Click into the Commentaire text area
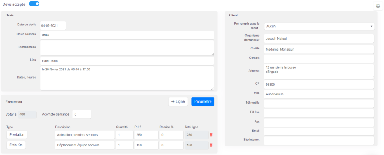 pos(127,48)
